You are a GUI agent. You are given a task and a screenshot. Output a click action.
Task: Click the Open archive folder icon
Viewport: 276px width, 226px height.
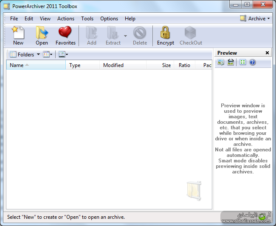[42, 33]
